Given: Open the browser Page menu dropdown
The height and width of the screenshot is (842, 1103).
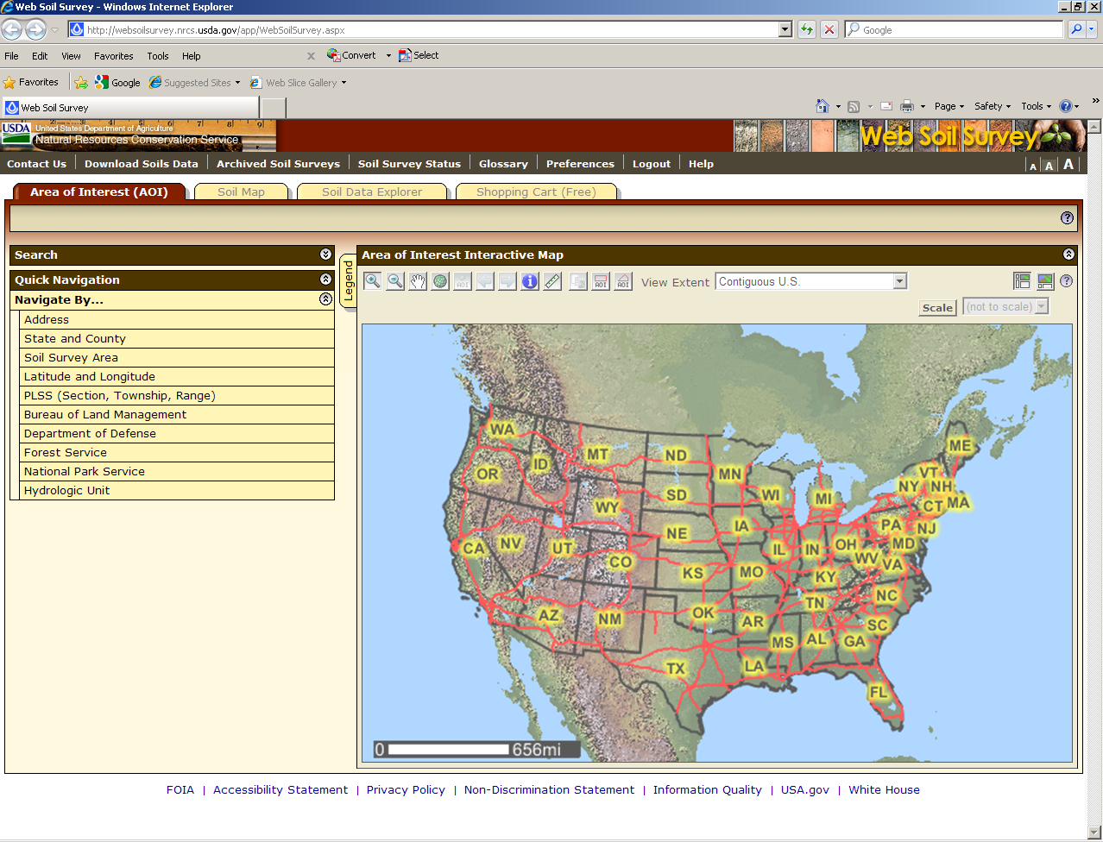Looking at the screenshot, I should (949, 106).
